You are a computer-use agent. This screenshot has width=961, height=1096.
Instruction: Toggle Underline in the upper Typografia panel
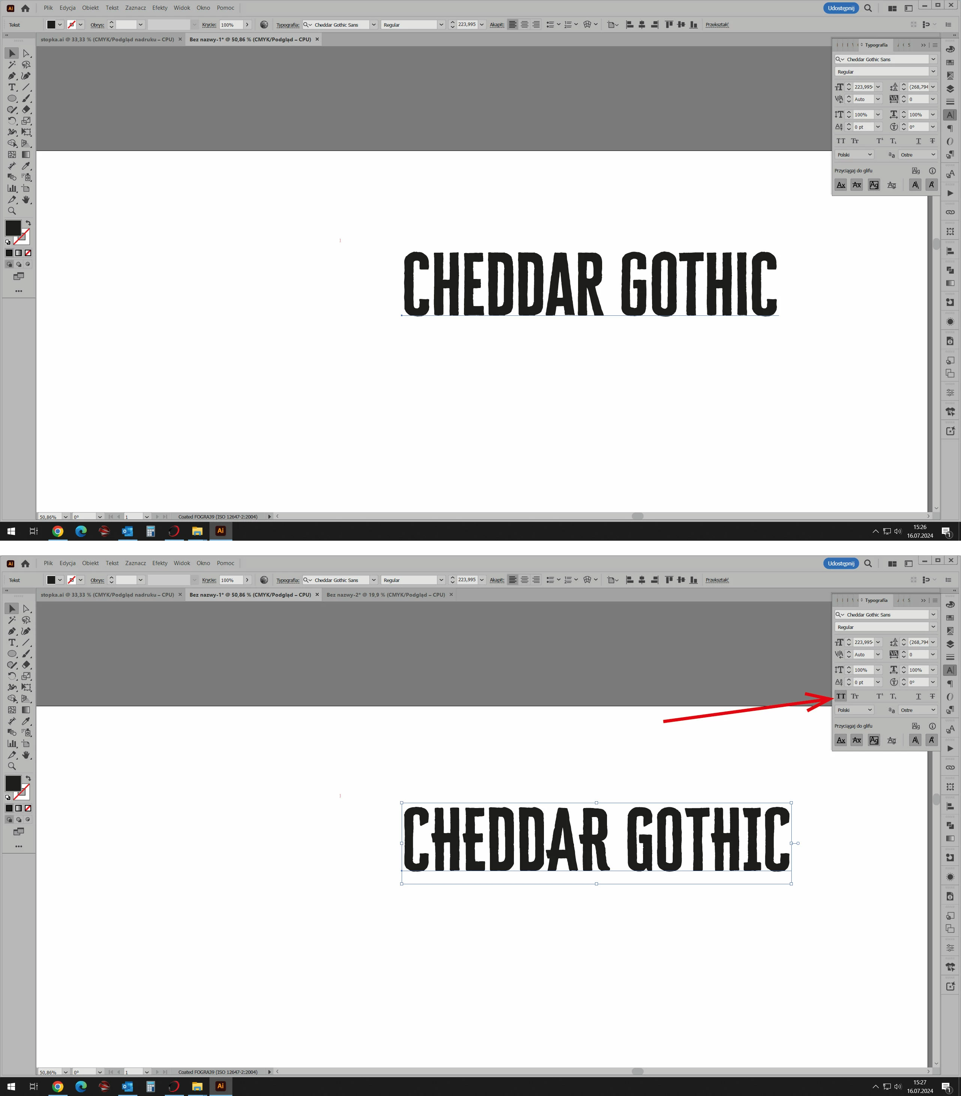(x=918, y=141)
